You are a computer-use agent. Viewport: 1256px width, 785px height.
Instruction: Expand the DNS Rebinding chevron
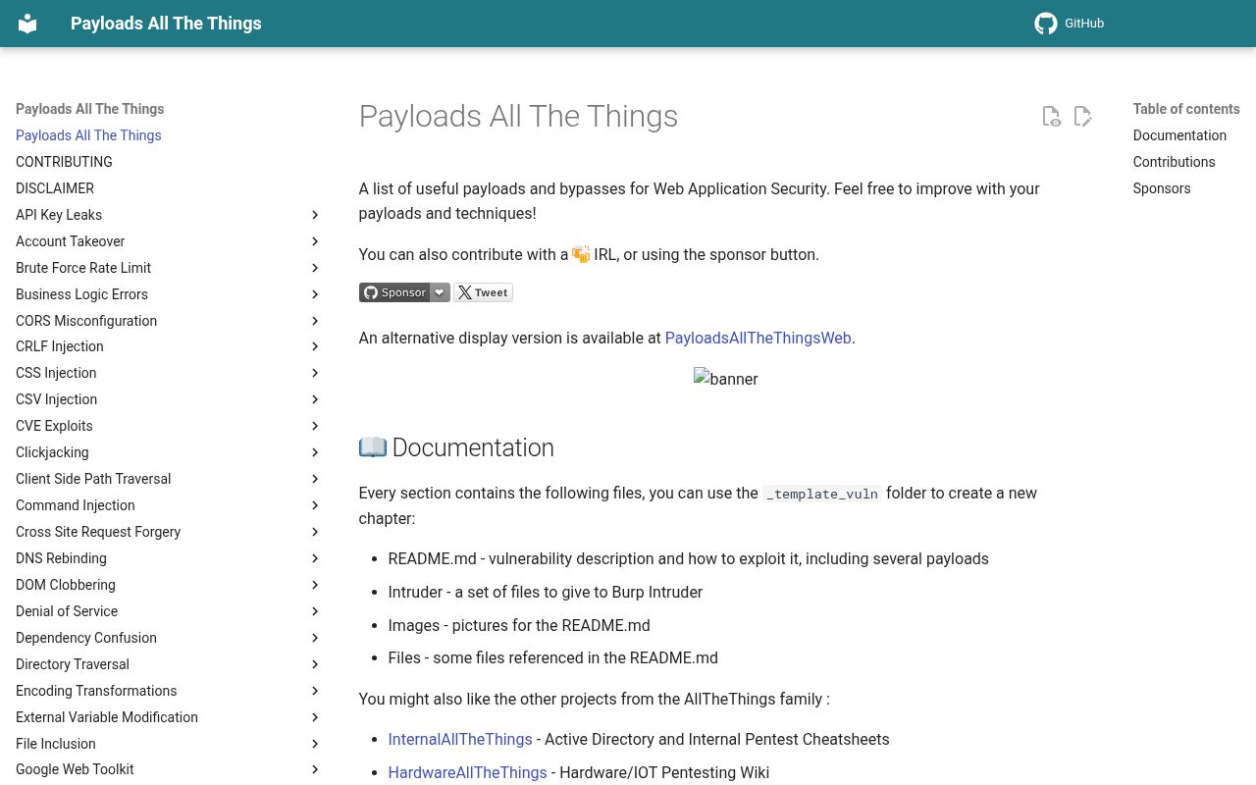tap(315, 558)
